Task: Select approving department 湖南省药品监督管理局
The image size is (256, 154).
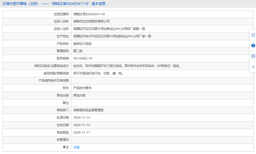Action: pos(88,110)
